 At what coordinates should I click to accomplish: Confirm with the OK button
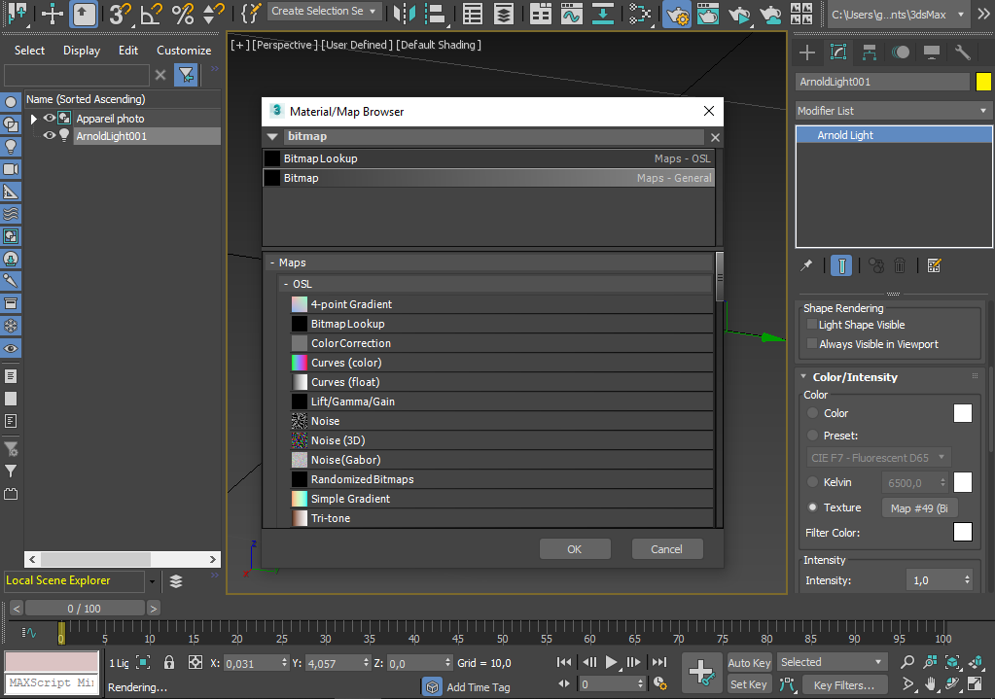point(575,549)
